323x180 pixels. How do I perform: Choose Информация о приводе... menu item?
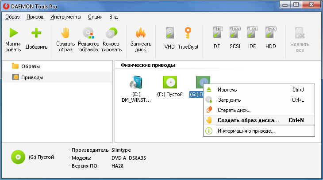[246, 131]
